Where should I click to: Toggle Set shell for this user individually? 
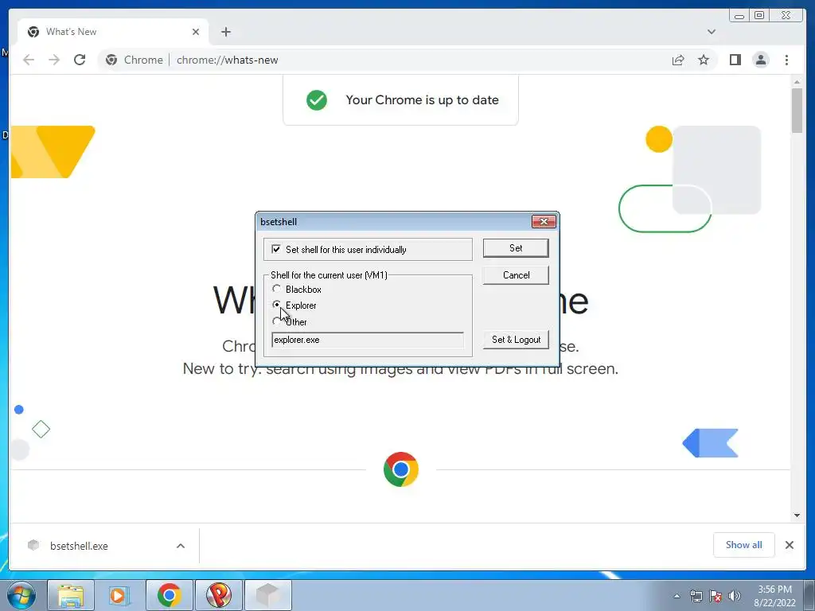coord(276,249)
